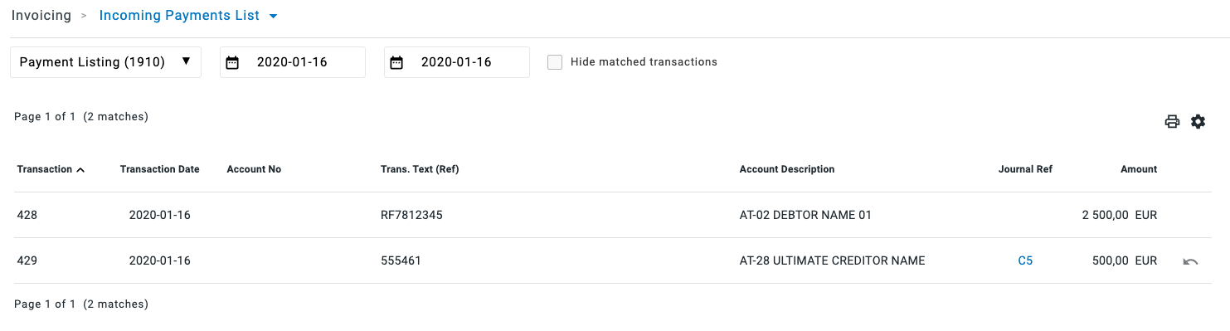Screen dimensions: 1230x331
Task: Expand the Payment Listing (1910) dropdown
Action: coord(105,62)
